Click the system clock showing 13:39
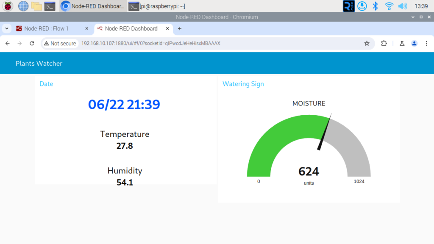The height and width of the screenshot is (244, 434). (x=421, y=6)
